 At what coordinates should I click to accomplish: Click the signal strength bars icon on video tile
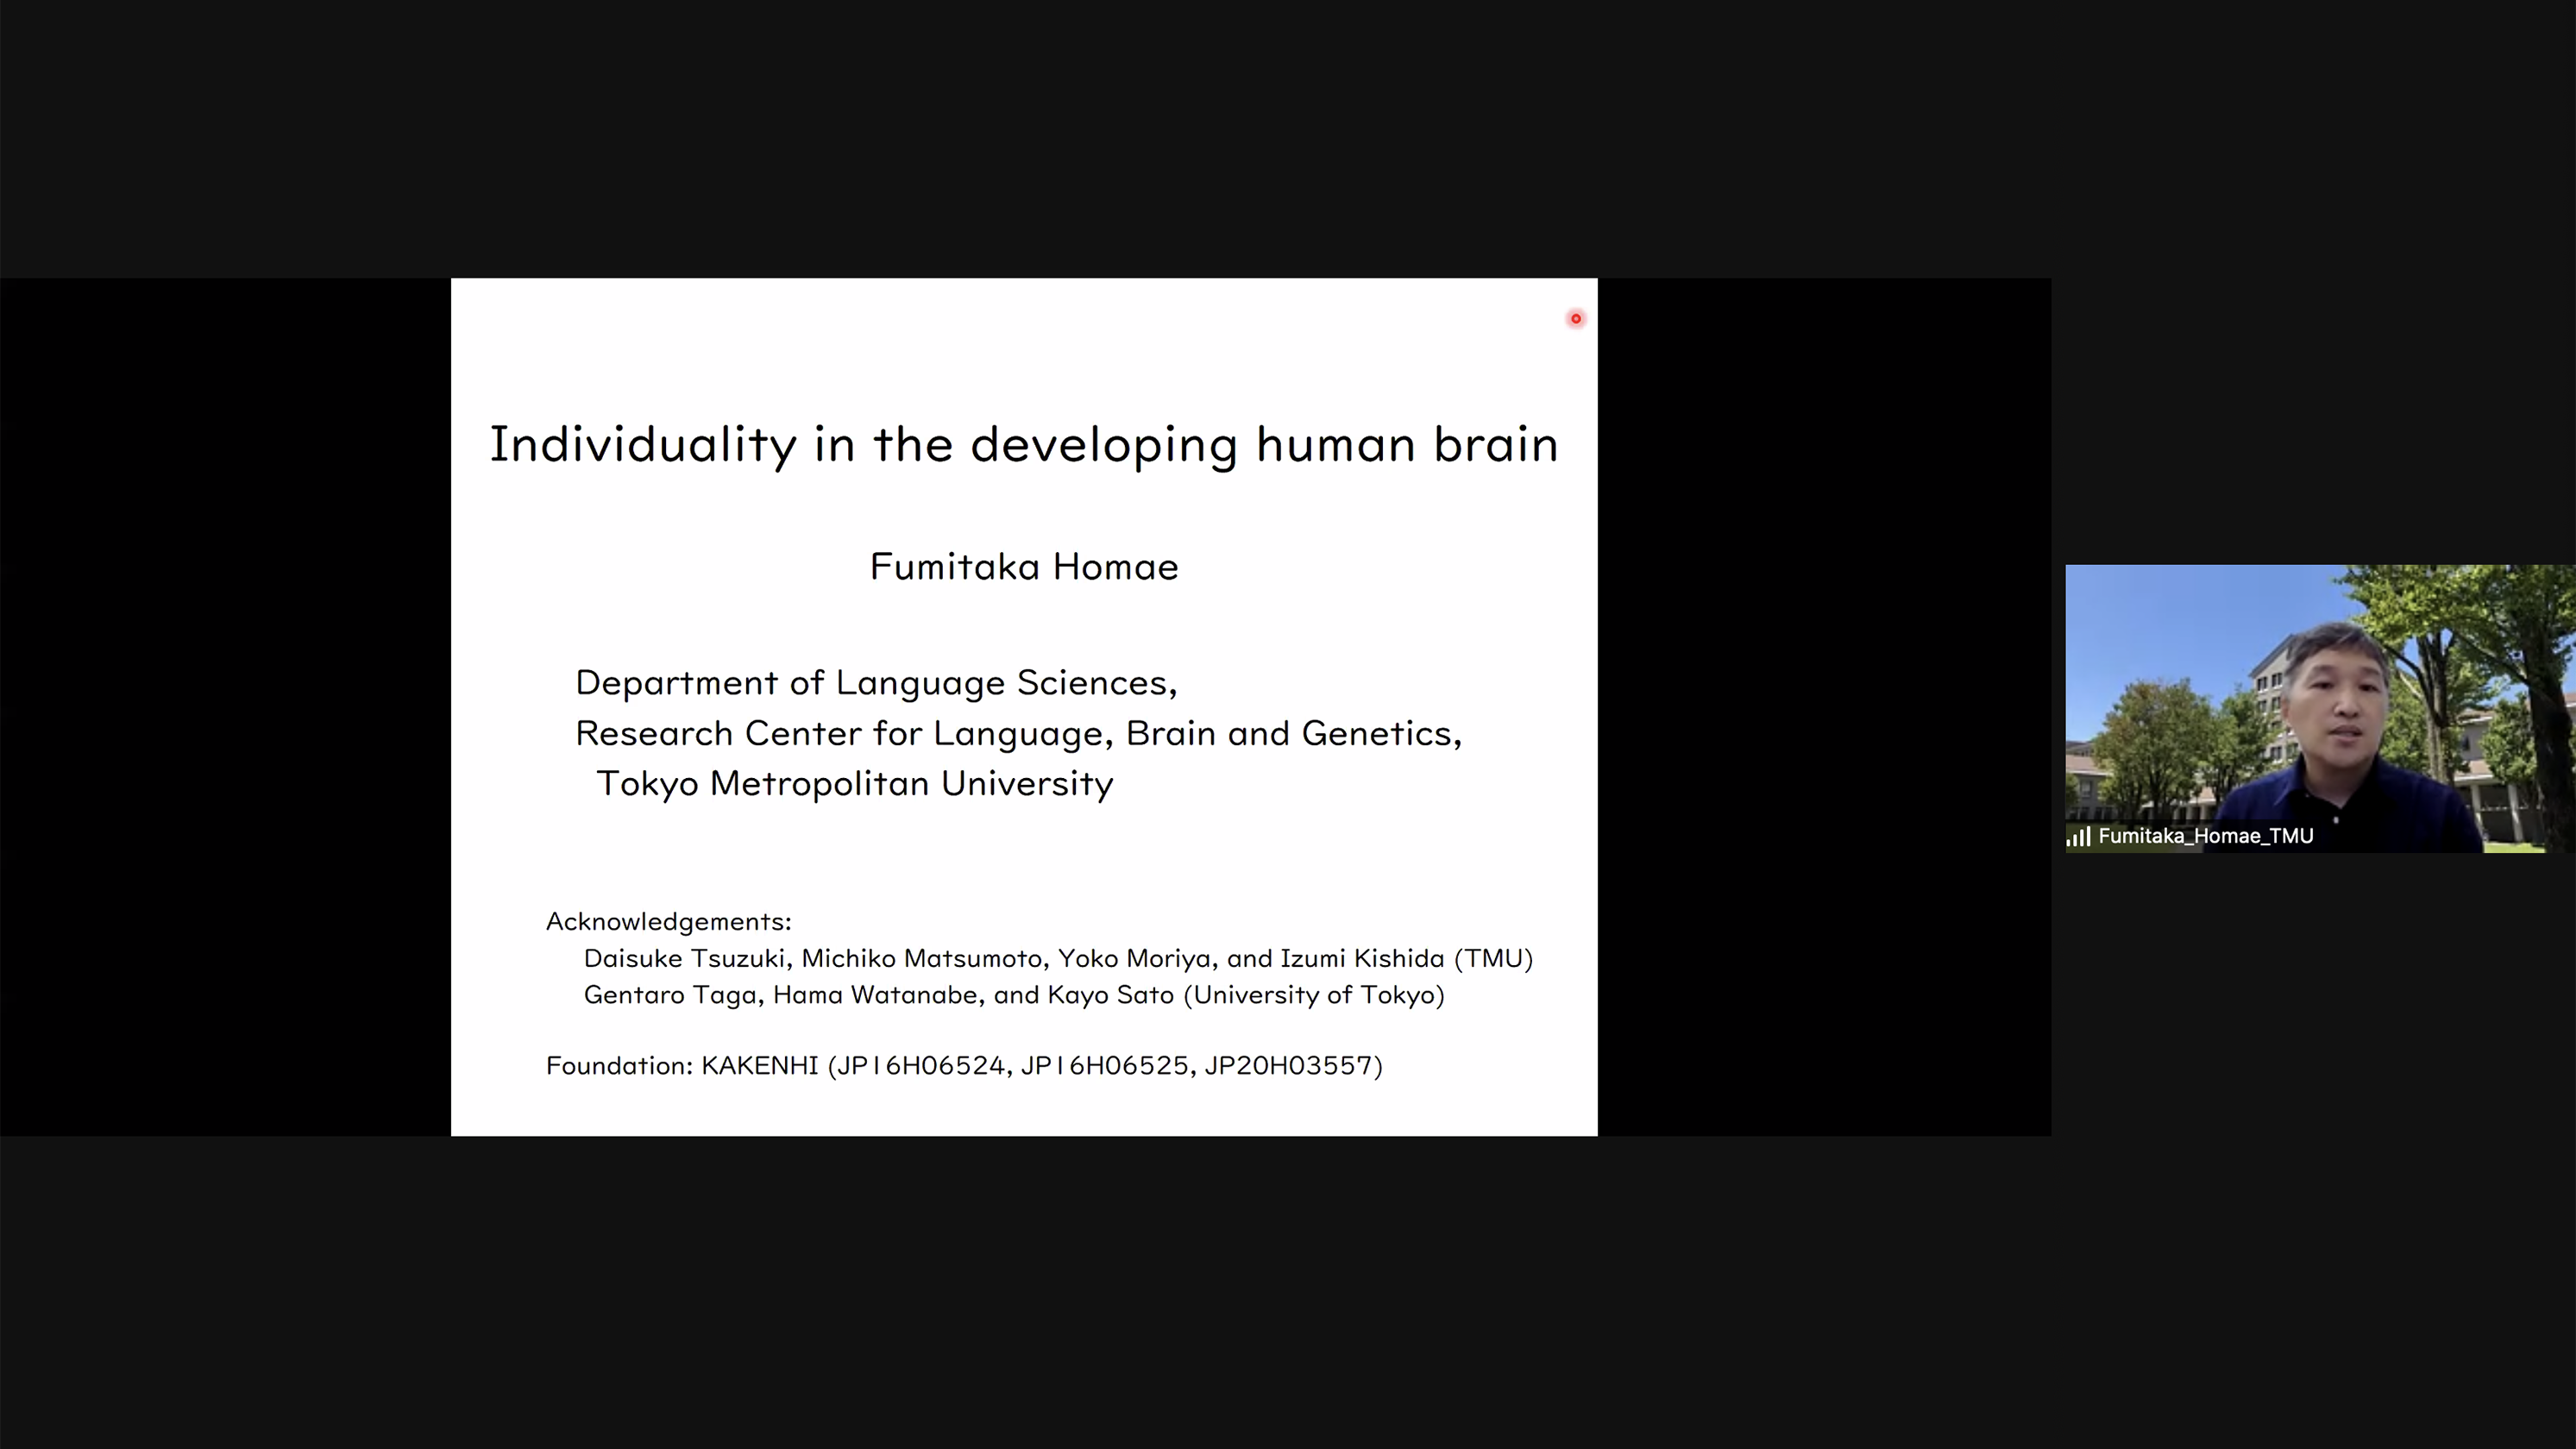click(x=2079, y=837)
